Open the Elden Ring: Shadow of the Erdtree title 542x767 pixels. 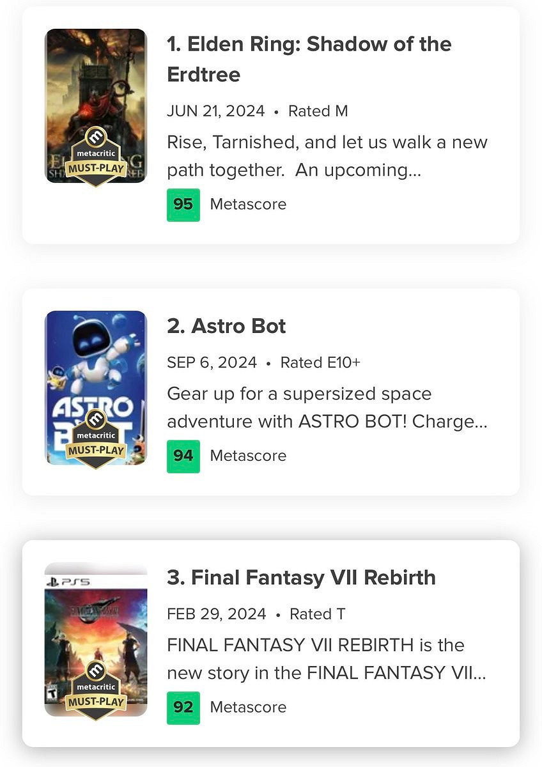(309, 59)
